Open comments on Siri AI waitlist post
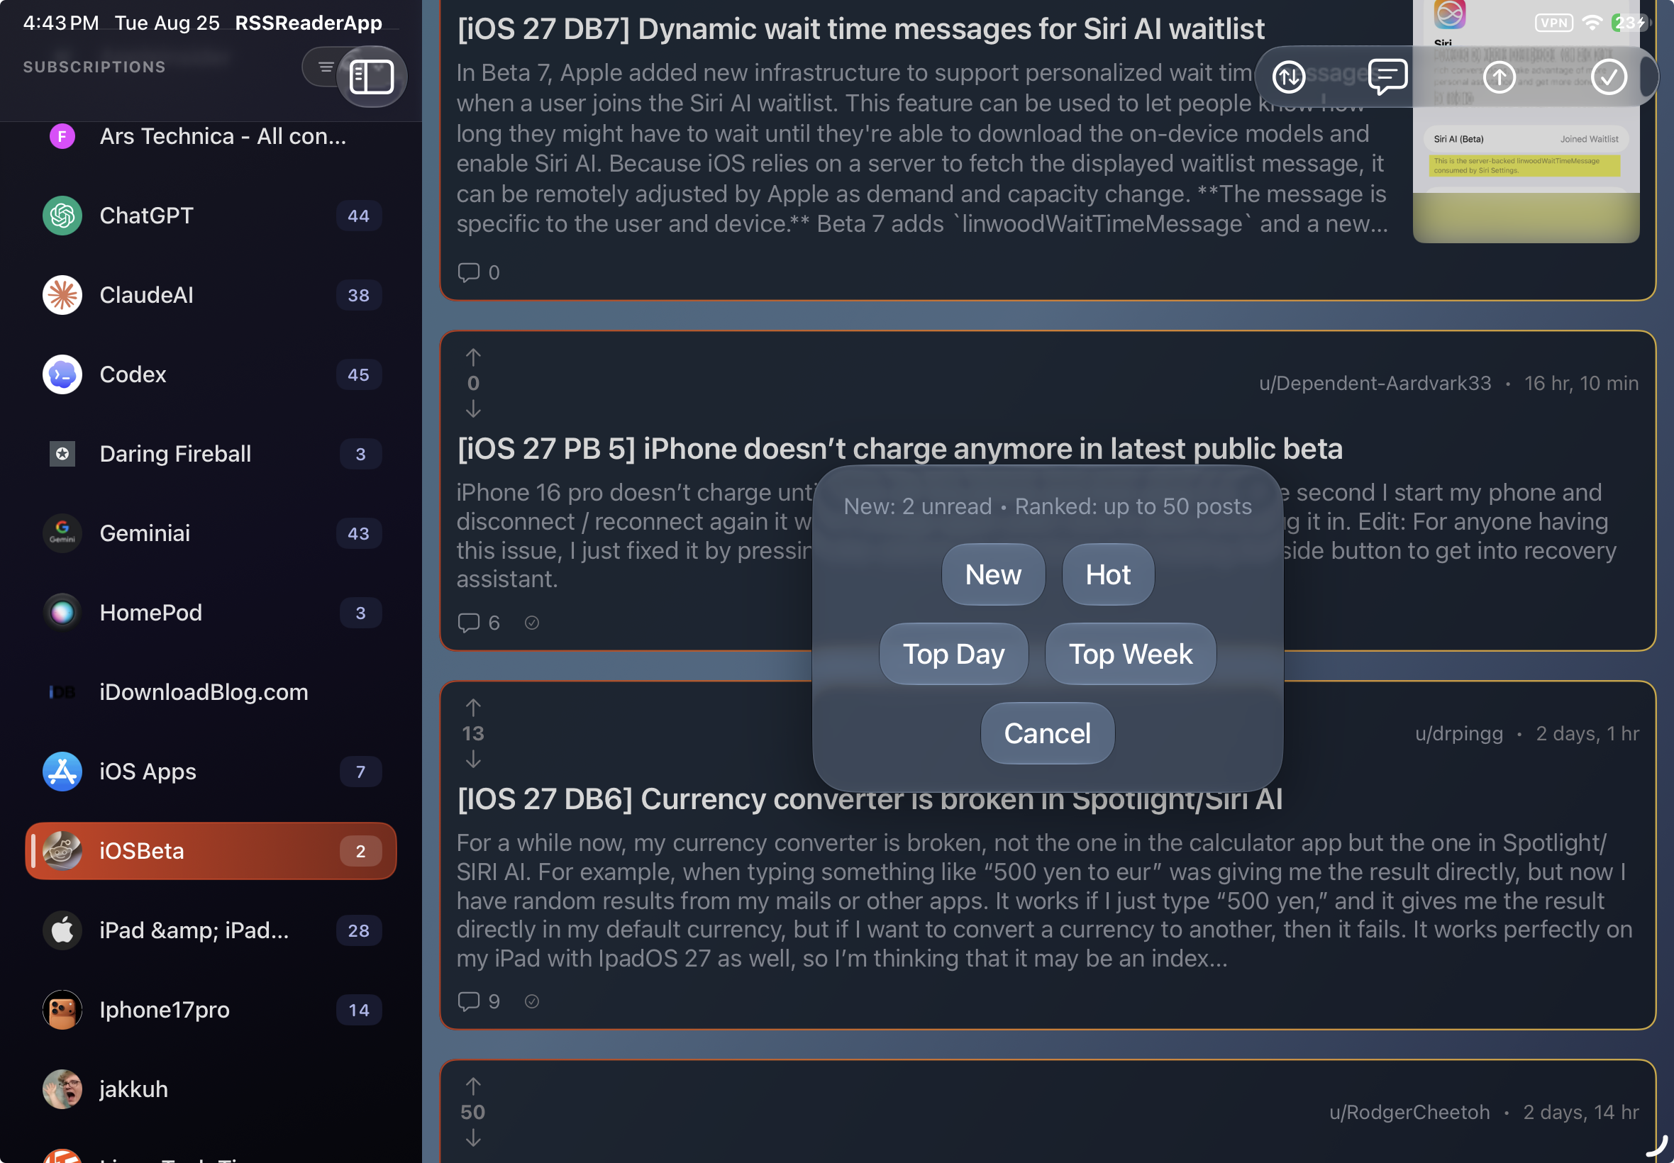The height and width of the screenshot is (1163, 1674). pyautogui.click(x=478, y=272)
